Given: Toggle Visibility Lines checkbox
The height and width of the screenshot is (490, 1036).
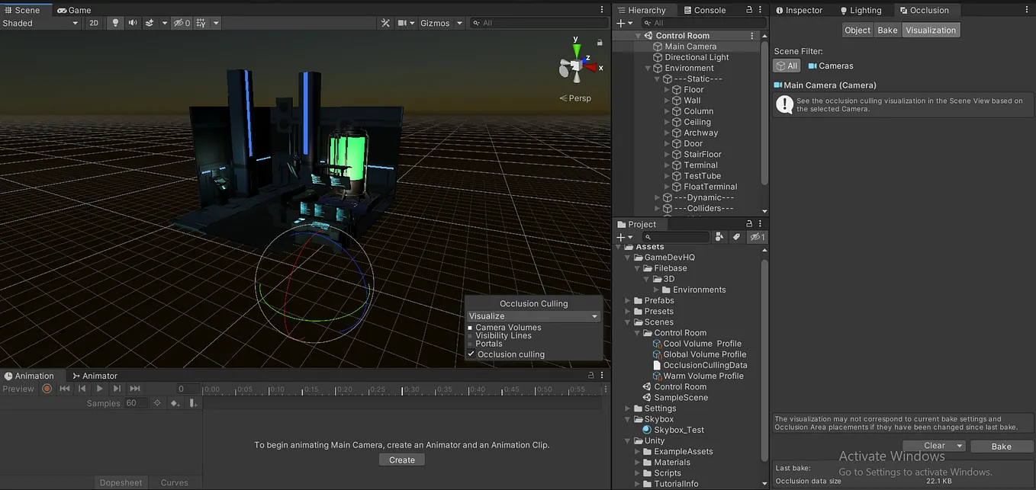Looking at the screenshot, I should [x=470, y=336].
